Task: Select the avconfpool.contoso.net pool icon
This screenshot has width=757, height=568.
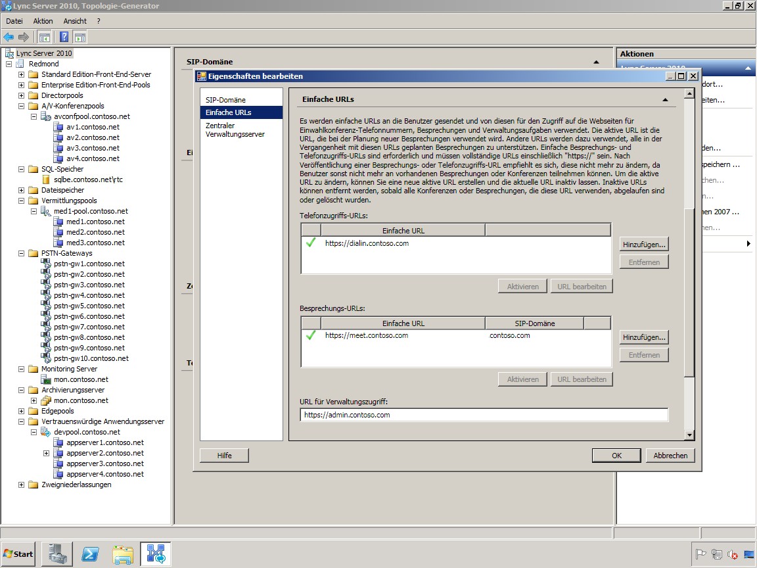Action: click(46, 116)
